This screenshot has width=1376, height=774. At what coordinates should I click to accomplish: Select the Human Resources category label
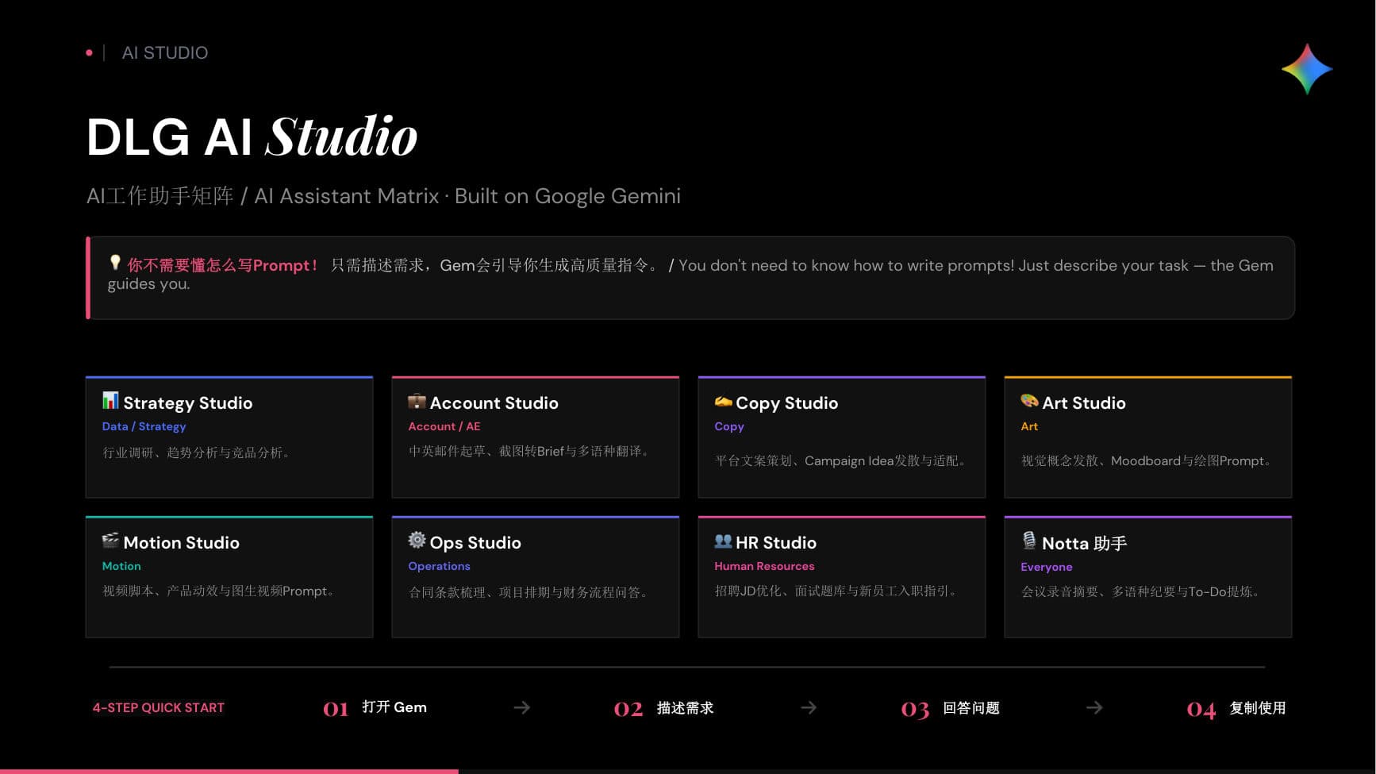pos(763,566)
